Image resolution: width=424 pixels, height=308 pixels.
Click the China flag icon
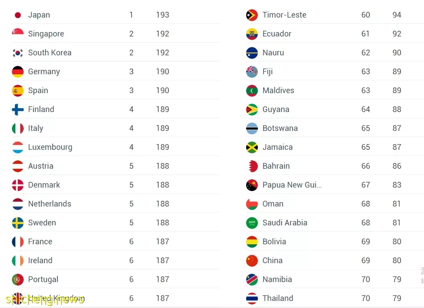click(252, 261)
